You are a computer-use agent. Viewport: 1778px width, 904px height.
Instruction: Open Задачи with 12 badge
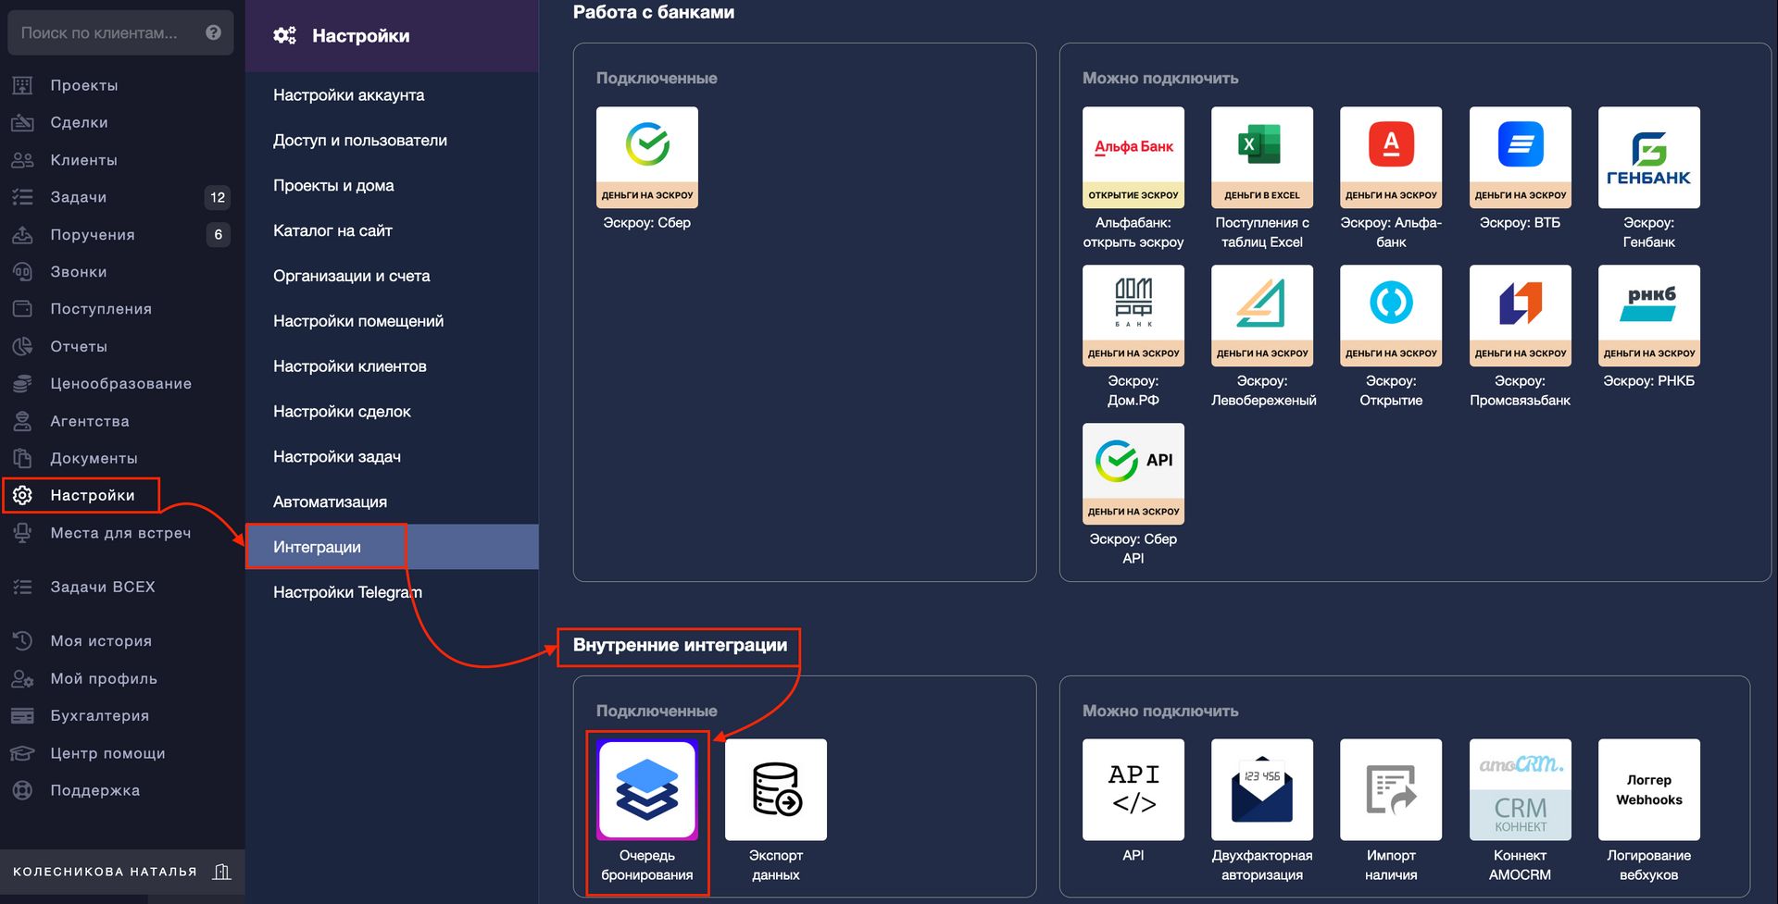coord(78,197)
